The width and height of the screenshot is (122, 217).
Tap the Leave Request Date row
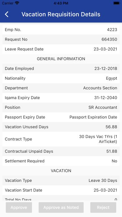pyautogui.click(x=61, y=49)
